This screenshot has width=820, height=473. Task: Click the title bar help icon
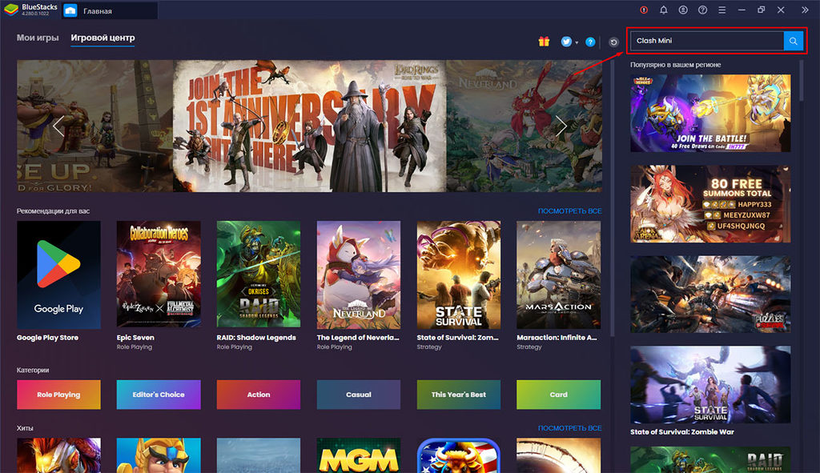click(x=703, y=10)
